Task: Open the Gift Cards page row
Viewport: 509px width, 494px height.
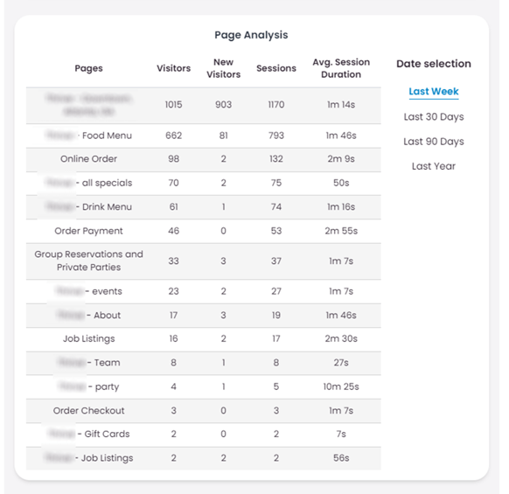Action: (x=203, y=435)
